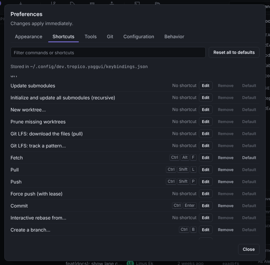The height and width of the screenshot is (265, 270).
Task: Remove the Commit shortcut
Action: (226, 206)
